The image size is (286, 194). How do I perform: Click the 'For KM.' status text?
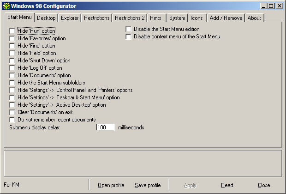(x=12, y=185)
